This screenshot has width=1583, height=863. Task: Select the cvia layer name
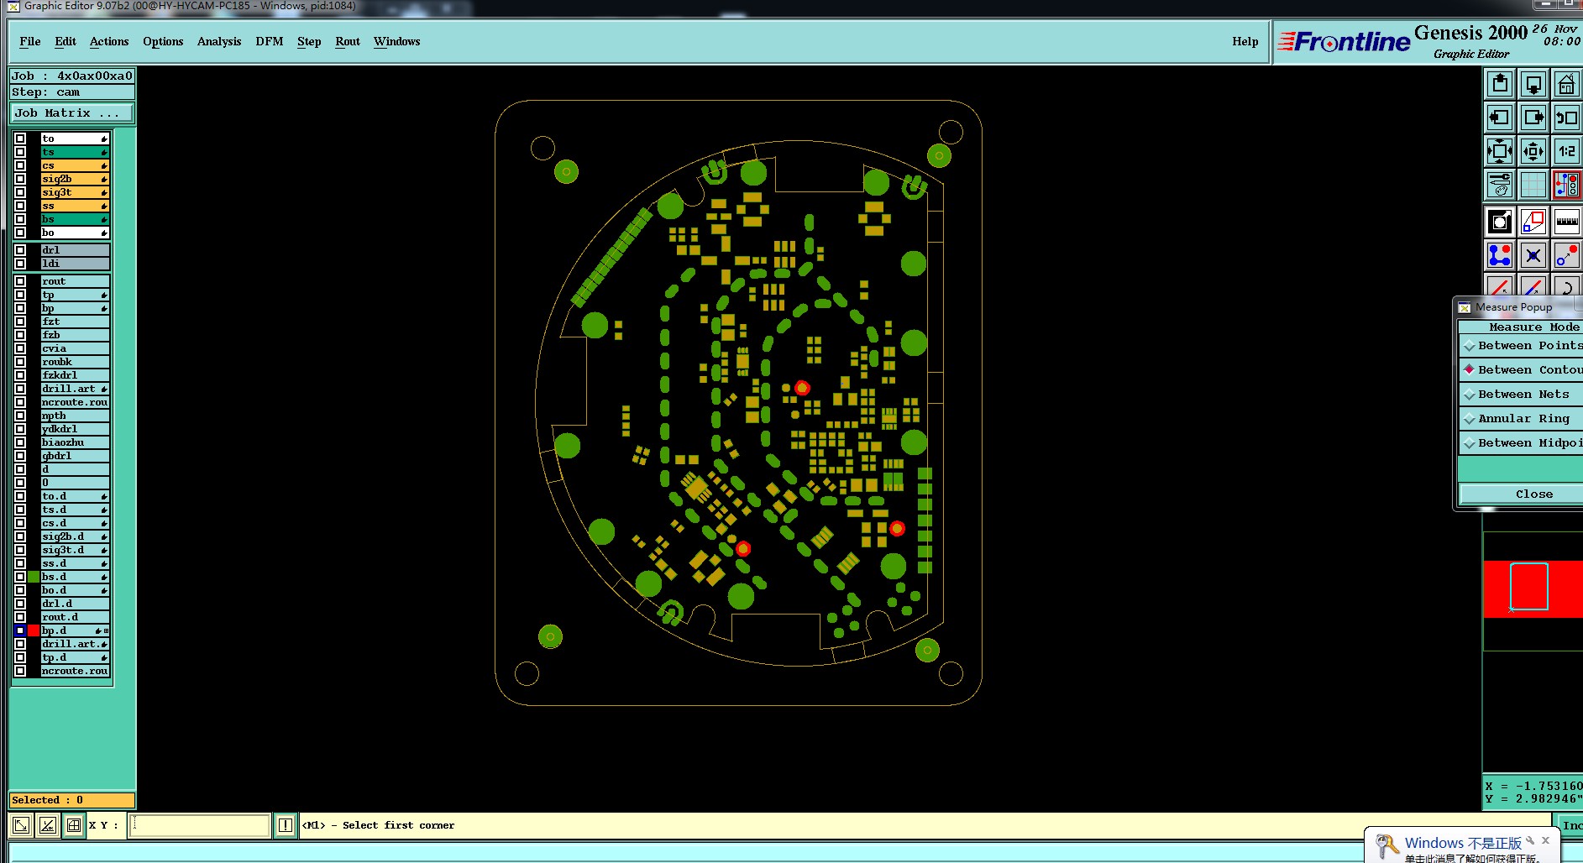tap(75, 348)
